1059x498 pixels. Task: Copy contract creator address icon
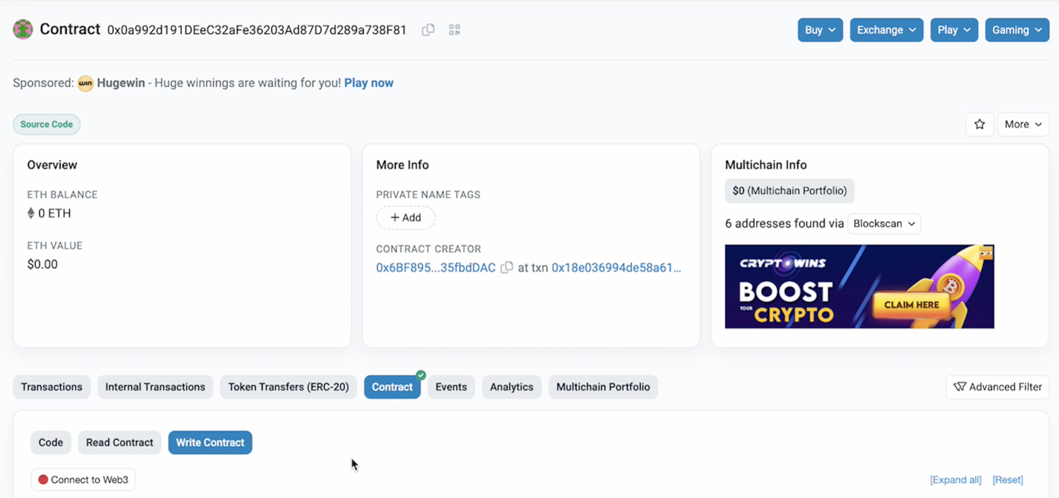pos(507,267)
